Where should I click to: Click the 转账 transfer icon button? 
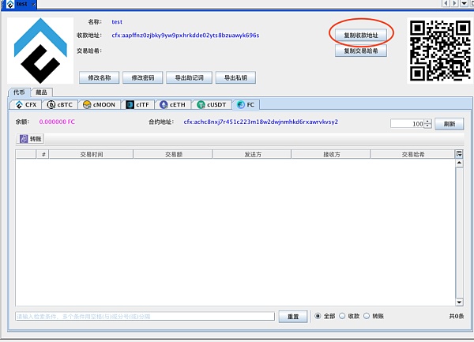click(x=32, y=139)
